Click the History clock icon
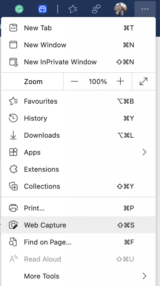The width and height of the screenshot is (160, 286). (x=13, y=118)
